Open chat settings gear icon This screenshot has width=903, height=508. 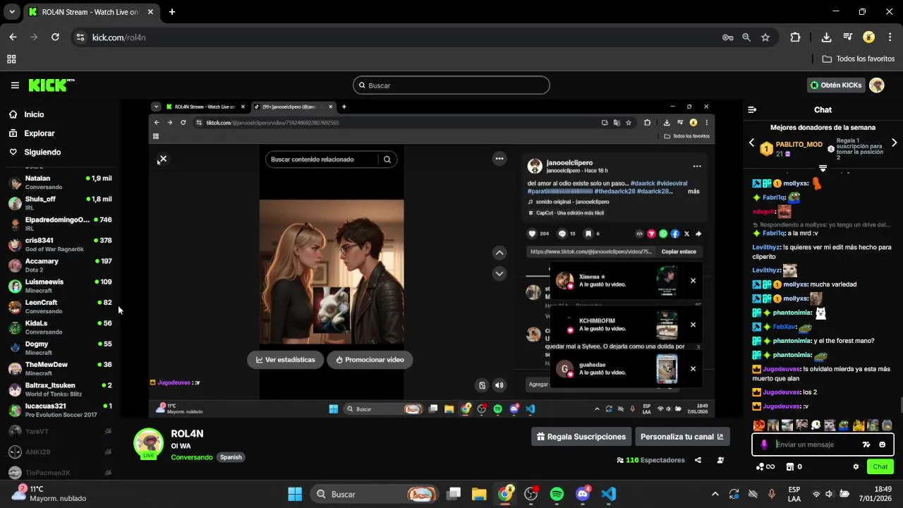point(856,466)
